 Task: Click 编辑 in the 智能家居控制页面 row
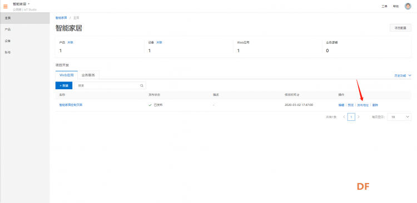pos(341,105)
